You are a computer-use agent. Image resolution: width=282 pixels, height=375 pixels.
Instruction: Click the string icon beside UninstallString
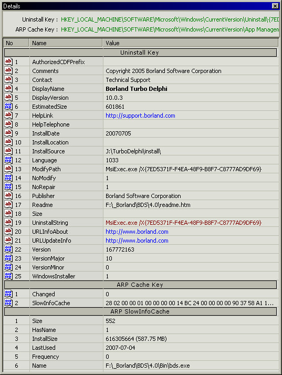(x=8, y=222)
